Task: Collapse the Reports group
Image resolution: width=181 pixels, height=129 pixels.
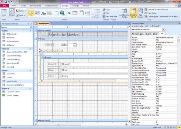Action: tap(30, 88)
